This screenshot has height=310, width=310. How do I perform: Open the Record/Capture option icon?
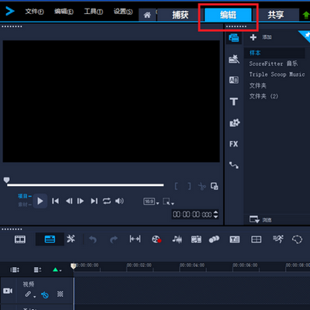157,239
